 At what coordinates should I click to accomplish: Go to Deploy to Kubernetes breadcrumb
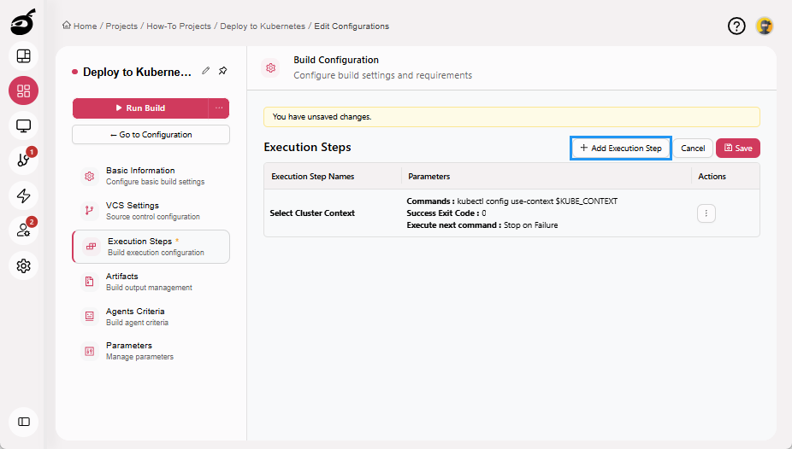click(x=263, y=26)
